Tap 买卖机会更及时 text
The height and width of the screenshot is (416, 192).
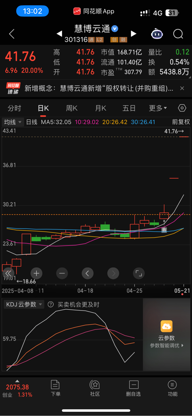[78, 304]
